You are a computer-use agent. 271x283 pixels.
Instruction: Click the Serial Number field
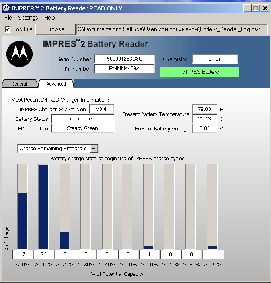pos(125,59)
